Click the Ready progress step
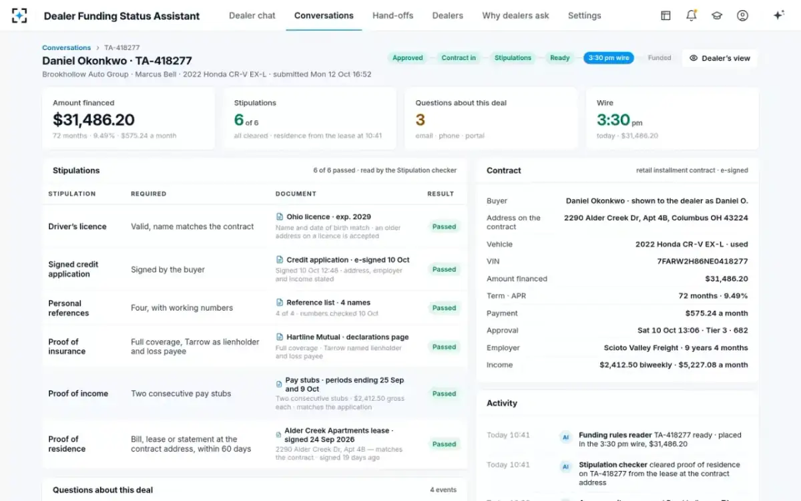Viewport: 801px width, 501px height. click(x=559, y=58)
